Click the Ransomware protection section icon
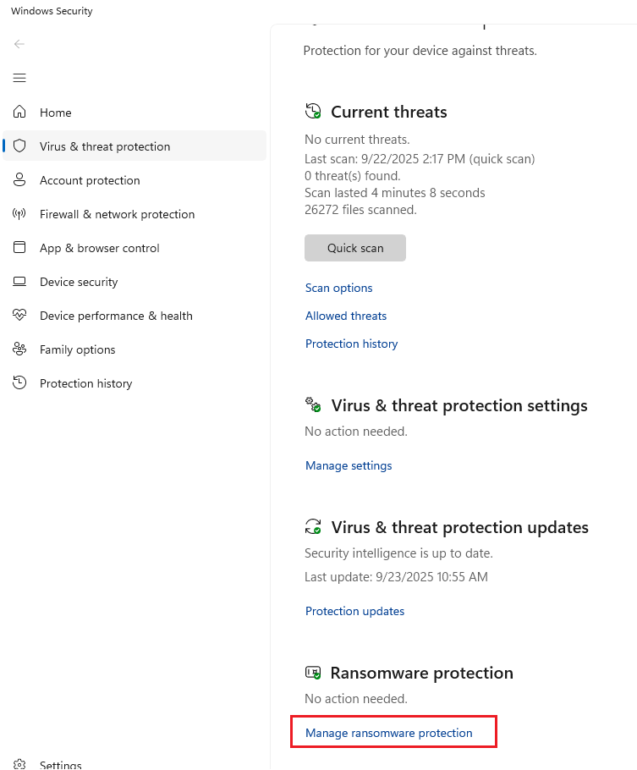Viewport: 637px width, 770px height. pos(313,673)
